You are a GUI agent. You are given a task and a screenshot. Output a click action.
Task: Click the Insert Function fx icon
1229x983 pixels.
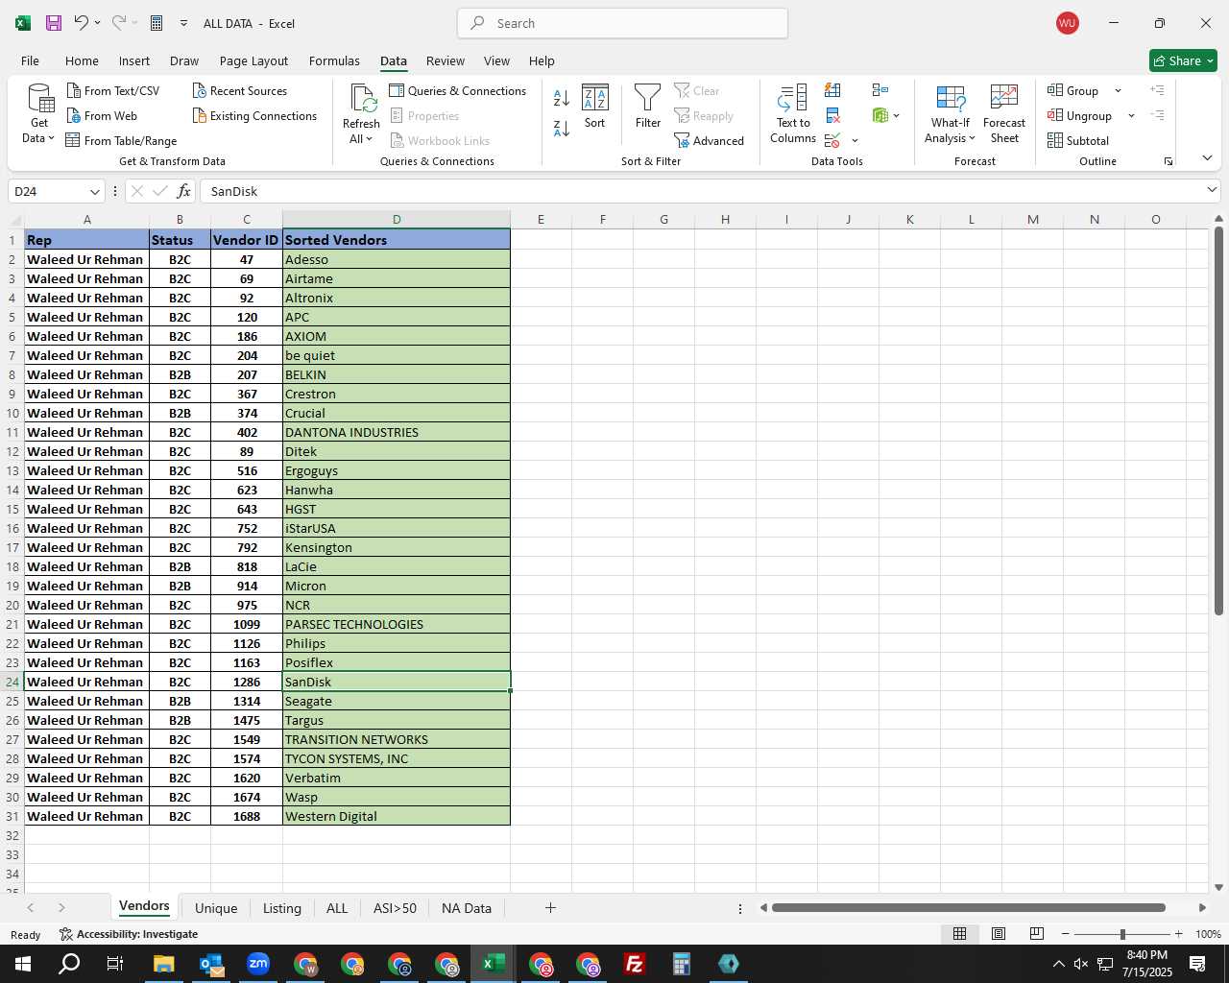pos(184,191)
